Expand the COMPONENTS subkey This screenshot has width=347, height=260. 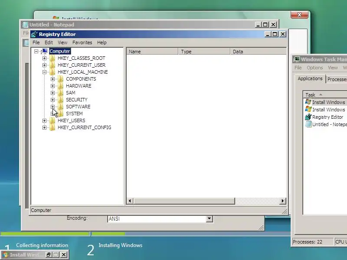coord(52,79)
